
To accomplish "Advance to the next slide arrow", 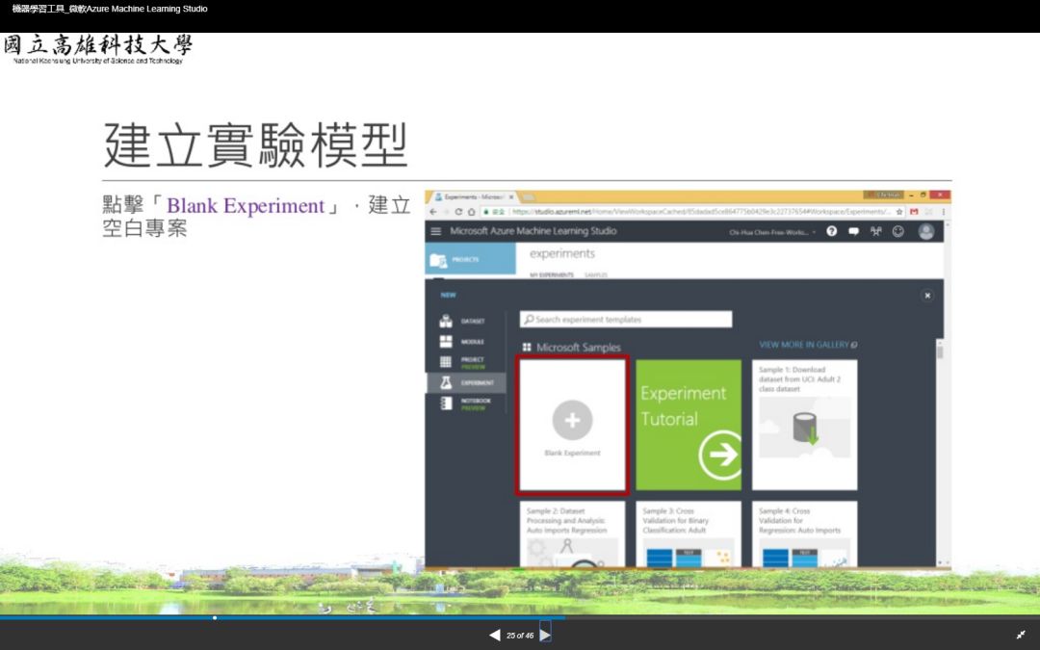I will click(x=545, y=635).
